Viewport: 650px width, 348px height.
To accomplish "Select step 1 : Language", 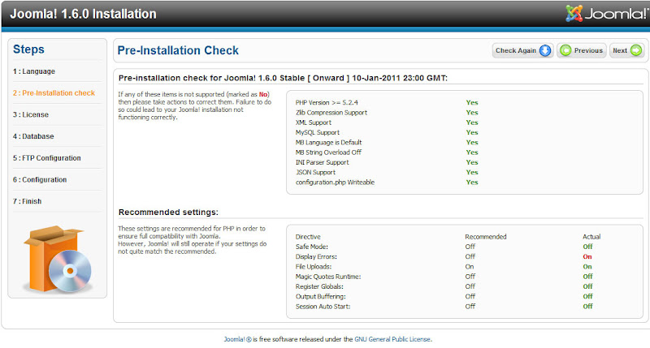I will pos(34,71).
